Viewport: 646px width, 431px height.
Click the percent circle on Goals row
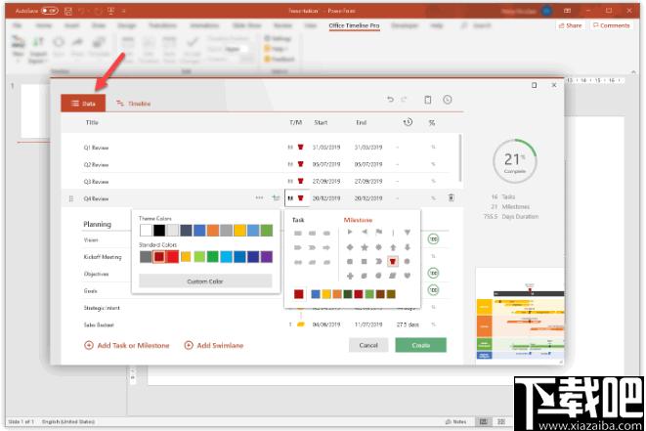433,290
